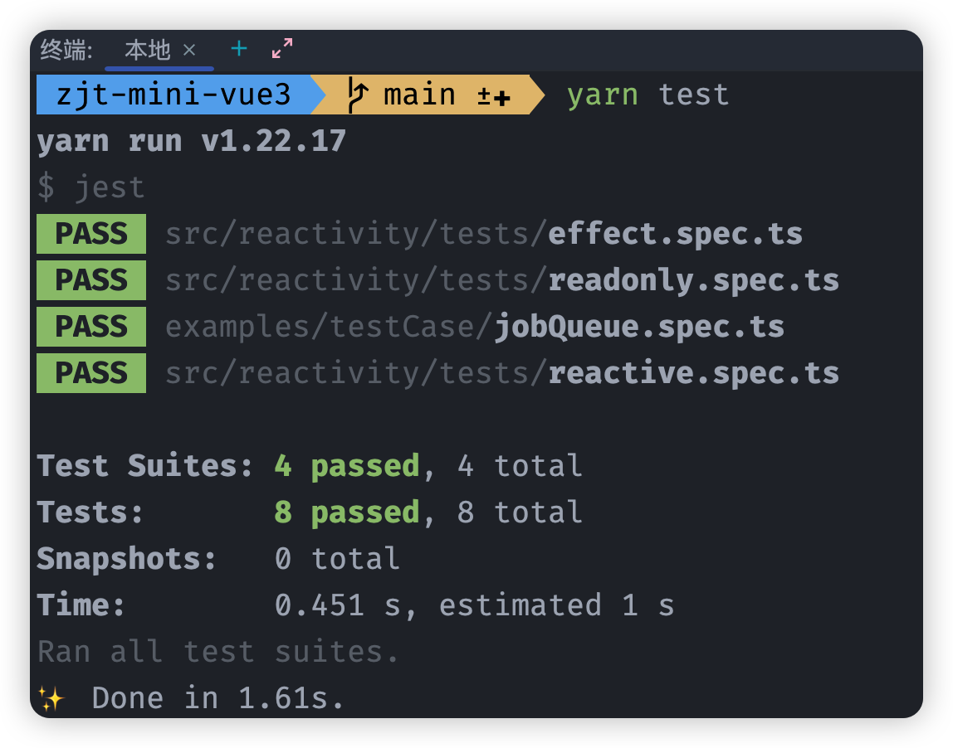Click the git branch icon in prompt
Viewport: 953px width, 748px height.
[x=358, y=95]
